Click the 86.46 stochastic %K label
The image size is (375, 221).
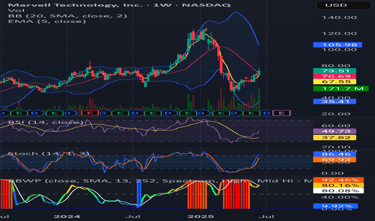coord(335,154)
